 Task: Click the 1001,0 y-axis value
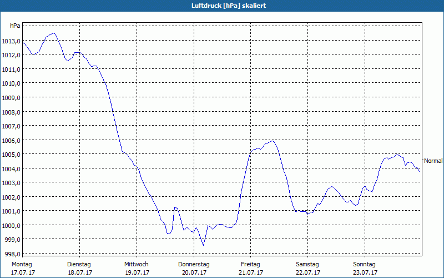(x=11, y=212)
